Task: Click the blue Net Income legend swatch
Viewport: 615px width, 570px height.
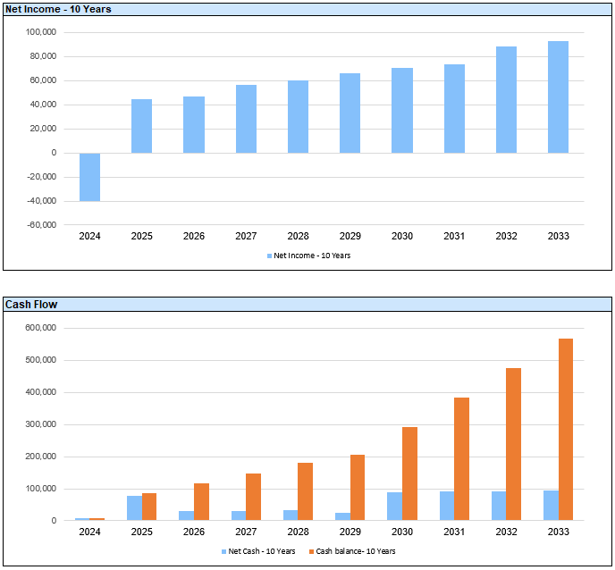Action: coord(269,256)
